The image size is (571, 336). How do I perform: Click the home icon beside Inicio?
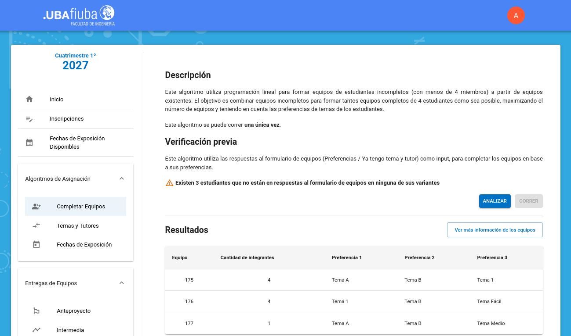(29, 99)
